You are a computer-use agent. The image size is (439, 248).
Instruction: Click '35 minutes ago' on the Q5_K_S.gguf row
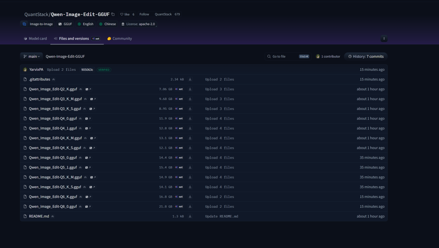pos(372,187)
